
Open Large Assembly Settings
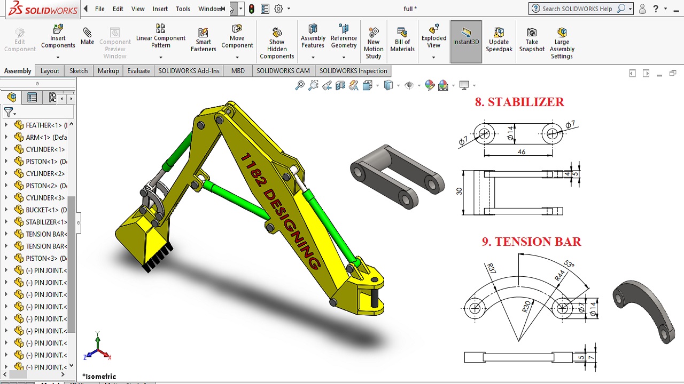562,43
